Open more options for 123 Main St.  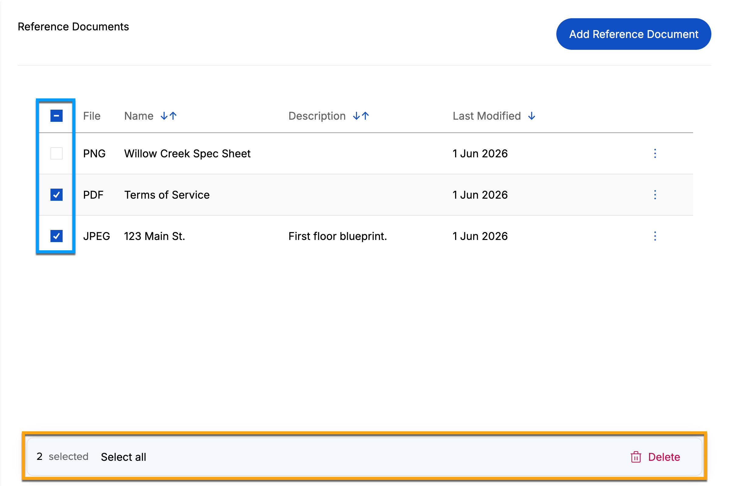click(655, 236)
